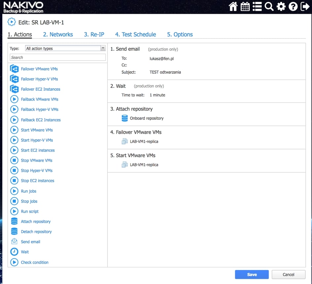
Task: Click the Send email envelope icon
Action: pos(14,242)
